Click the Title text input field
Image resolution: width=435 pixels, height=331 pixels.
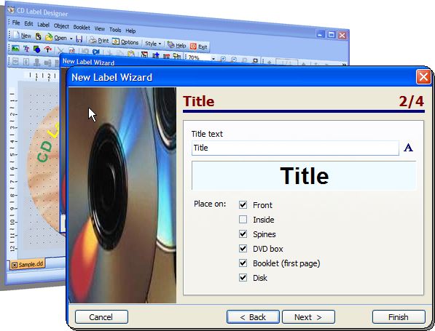295,148
